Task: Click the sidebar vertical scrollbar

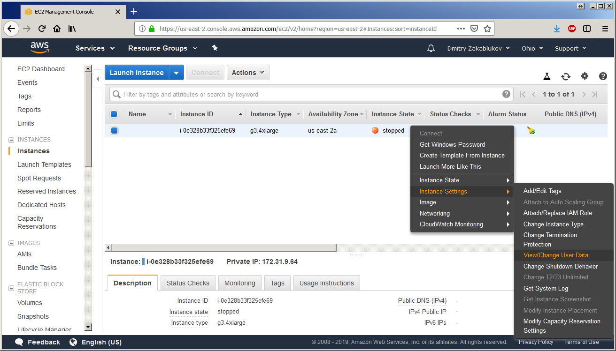Action: [x=88, y=119]
